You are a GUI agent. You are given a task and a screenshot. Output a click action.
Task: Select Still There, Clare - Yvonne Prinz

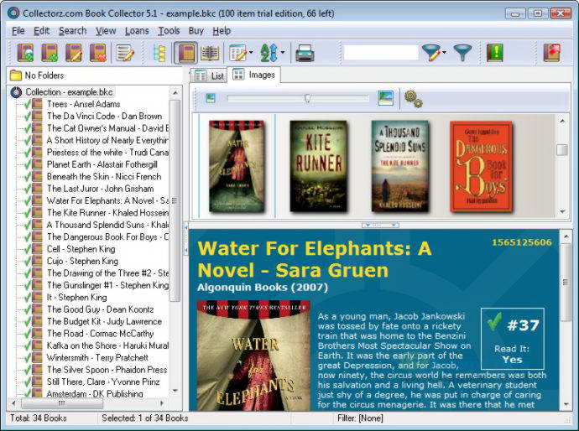pyautogui.click(x=103, y=382)
